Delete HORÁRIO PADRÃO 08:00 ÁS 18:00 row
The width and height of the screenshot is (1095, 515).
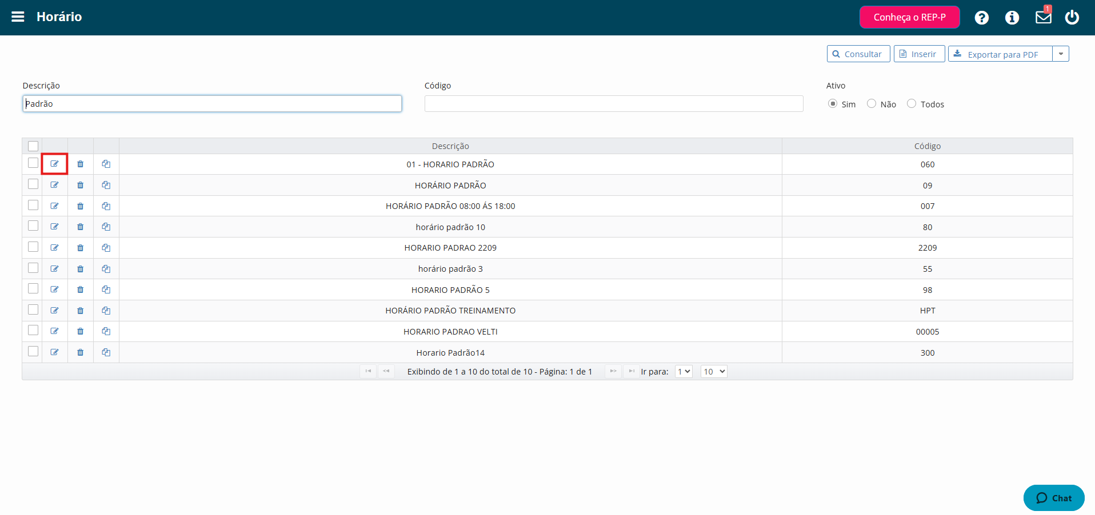[81, 206]
